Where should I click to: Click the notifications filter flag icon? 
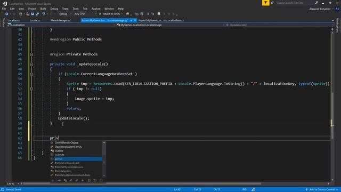point(265,3)
